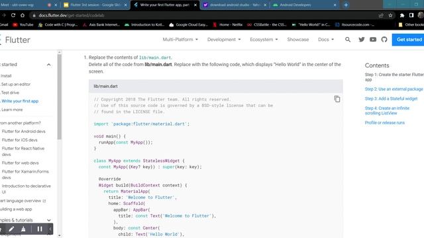Open the Hello World in C bookmark
Screen dimensions: 424x238
tap(311, 24)
